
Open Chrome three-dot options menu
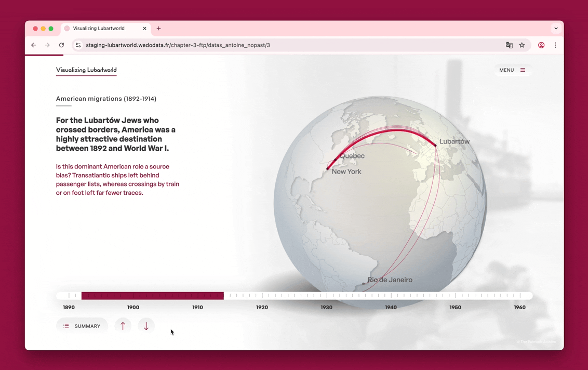coord(555,45)
